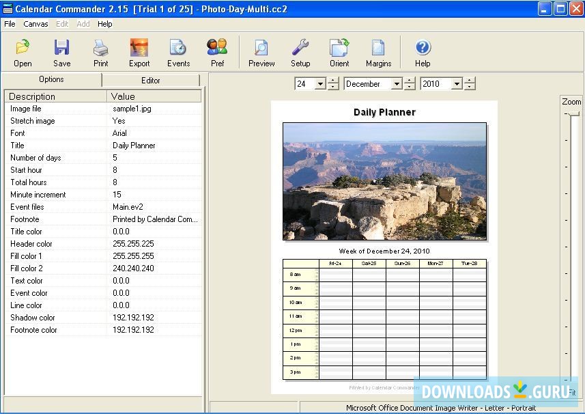Click the Grand Canyon photo in preview

point(384,181)
